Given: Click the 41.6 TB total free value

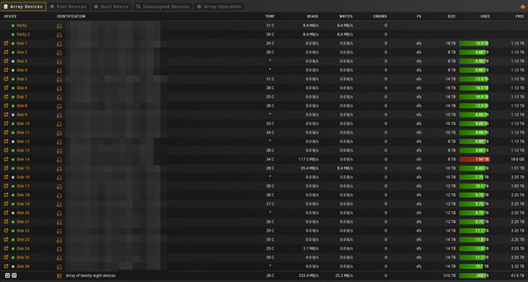Looking at the screenshot, I should [517, 276].
